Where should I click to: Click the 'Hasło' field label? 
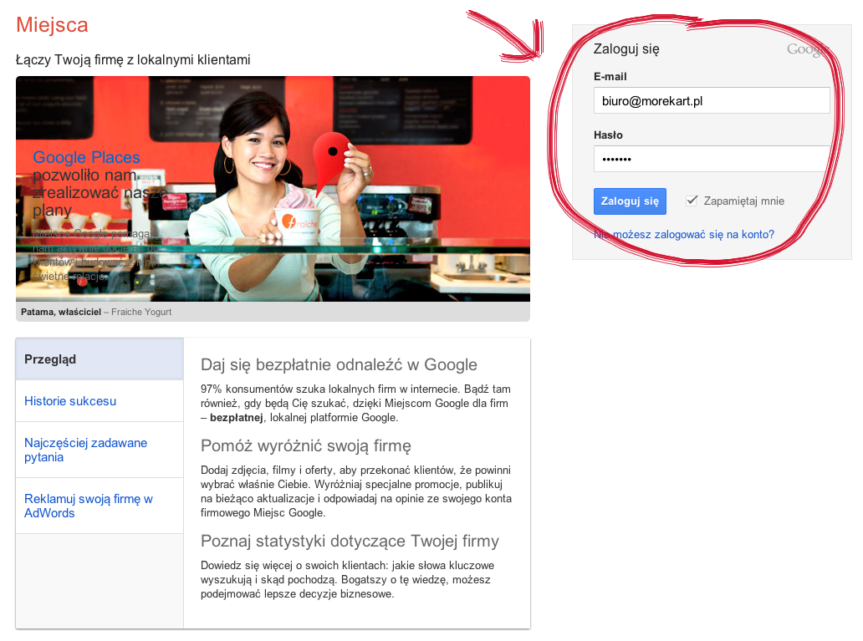pyautogui.click(x=608, y=135)
